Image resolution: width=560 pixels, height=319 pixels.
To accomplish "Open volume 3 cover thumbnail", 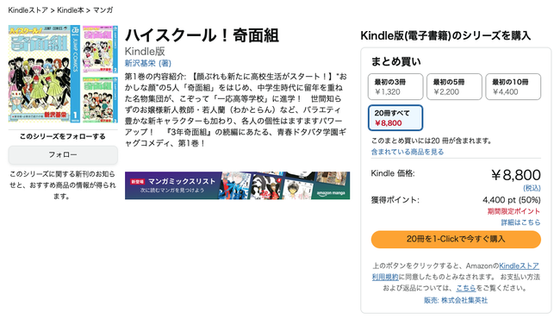I will coord(100,100).
